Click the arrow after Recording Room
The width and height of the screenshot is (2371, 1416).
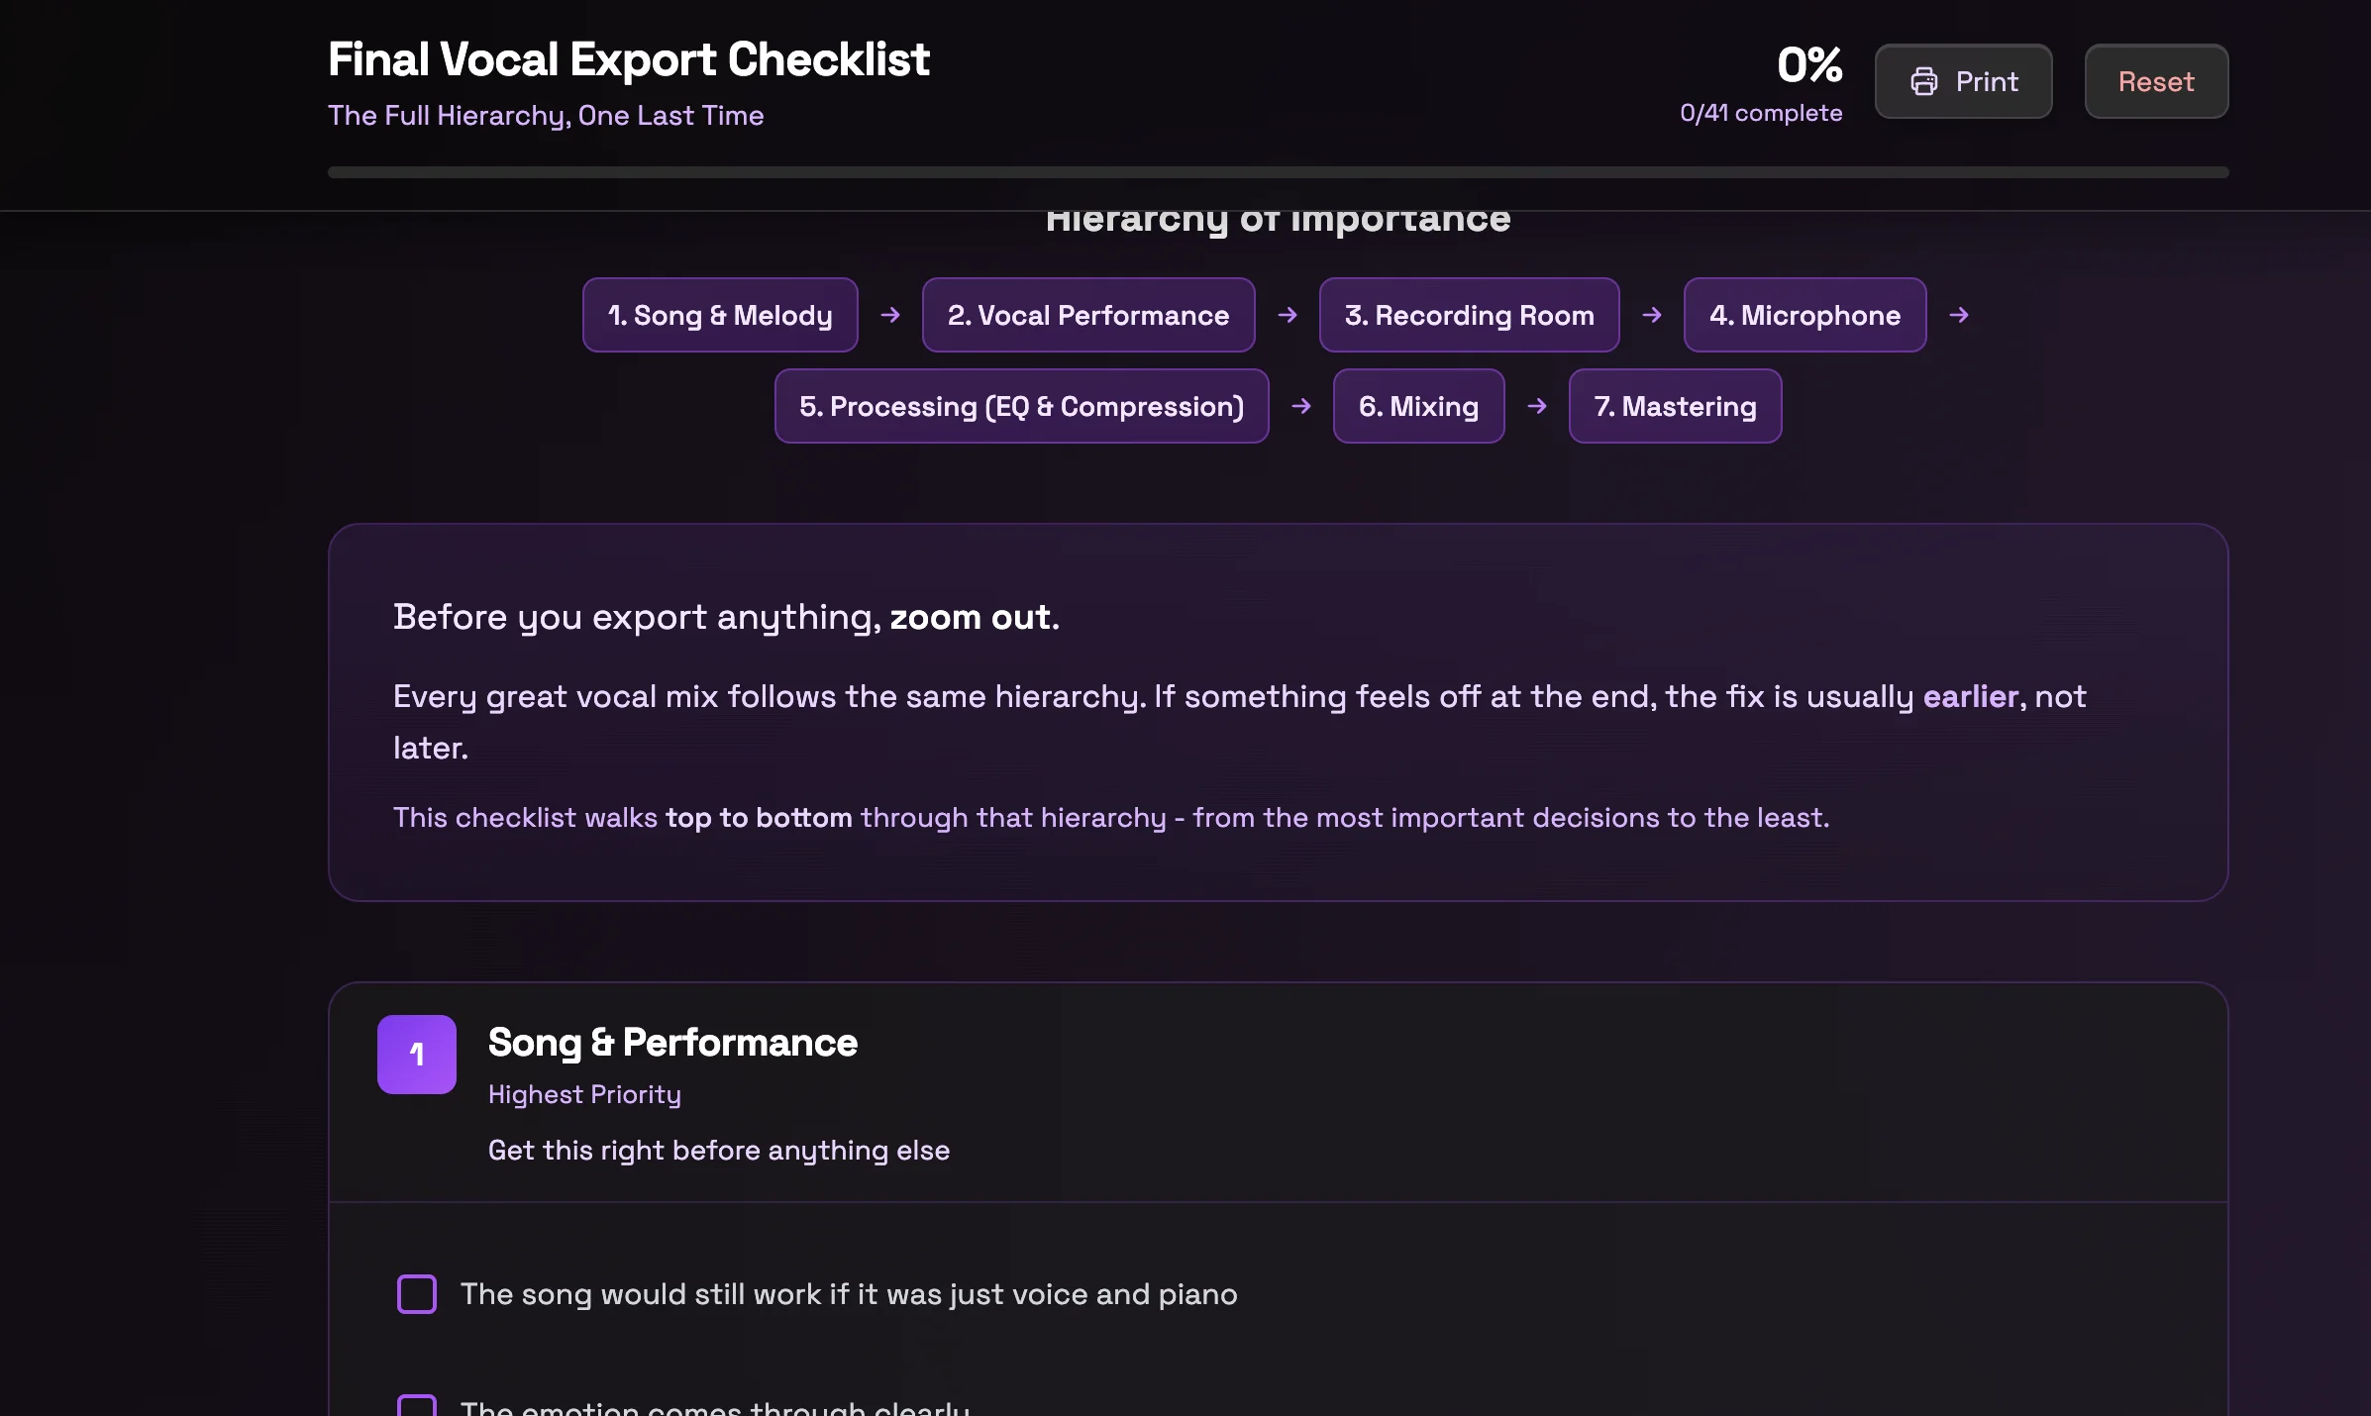pyautogui.click(x=1652, y=315)
